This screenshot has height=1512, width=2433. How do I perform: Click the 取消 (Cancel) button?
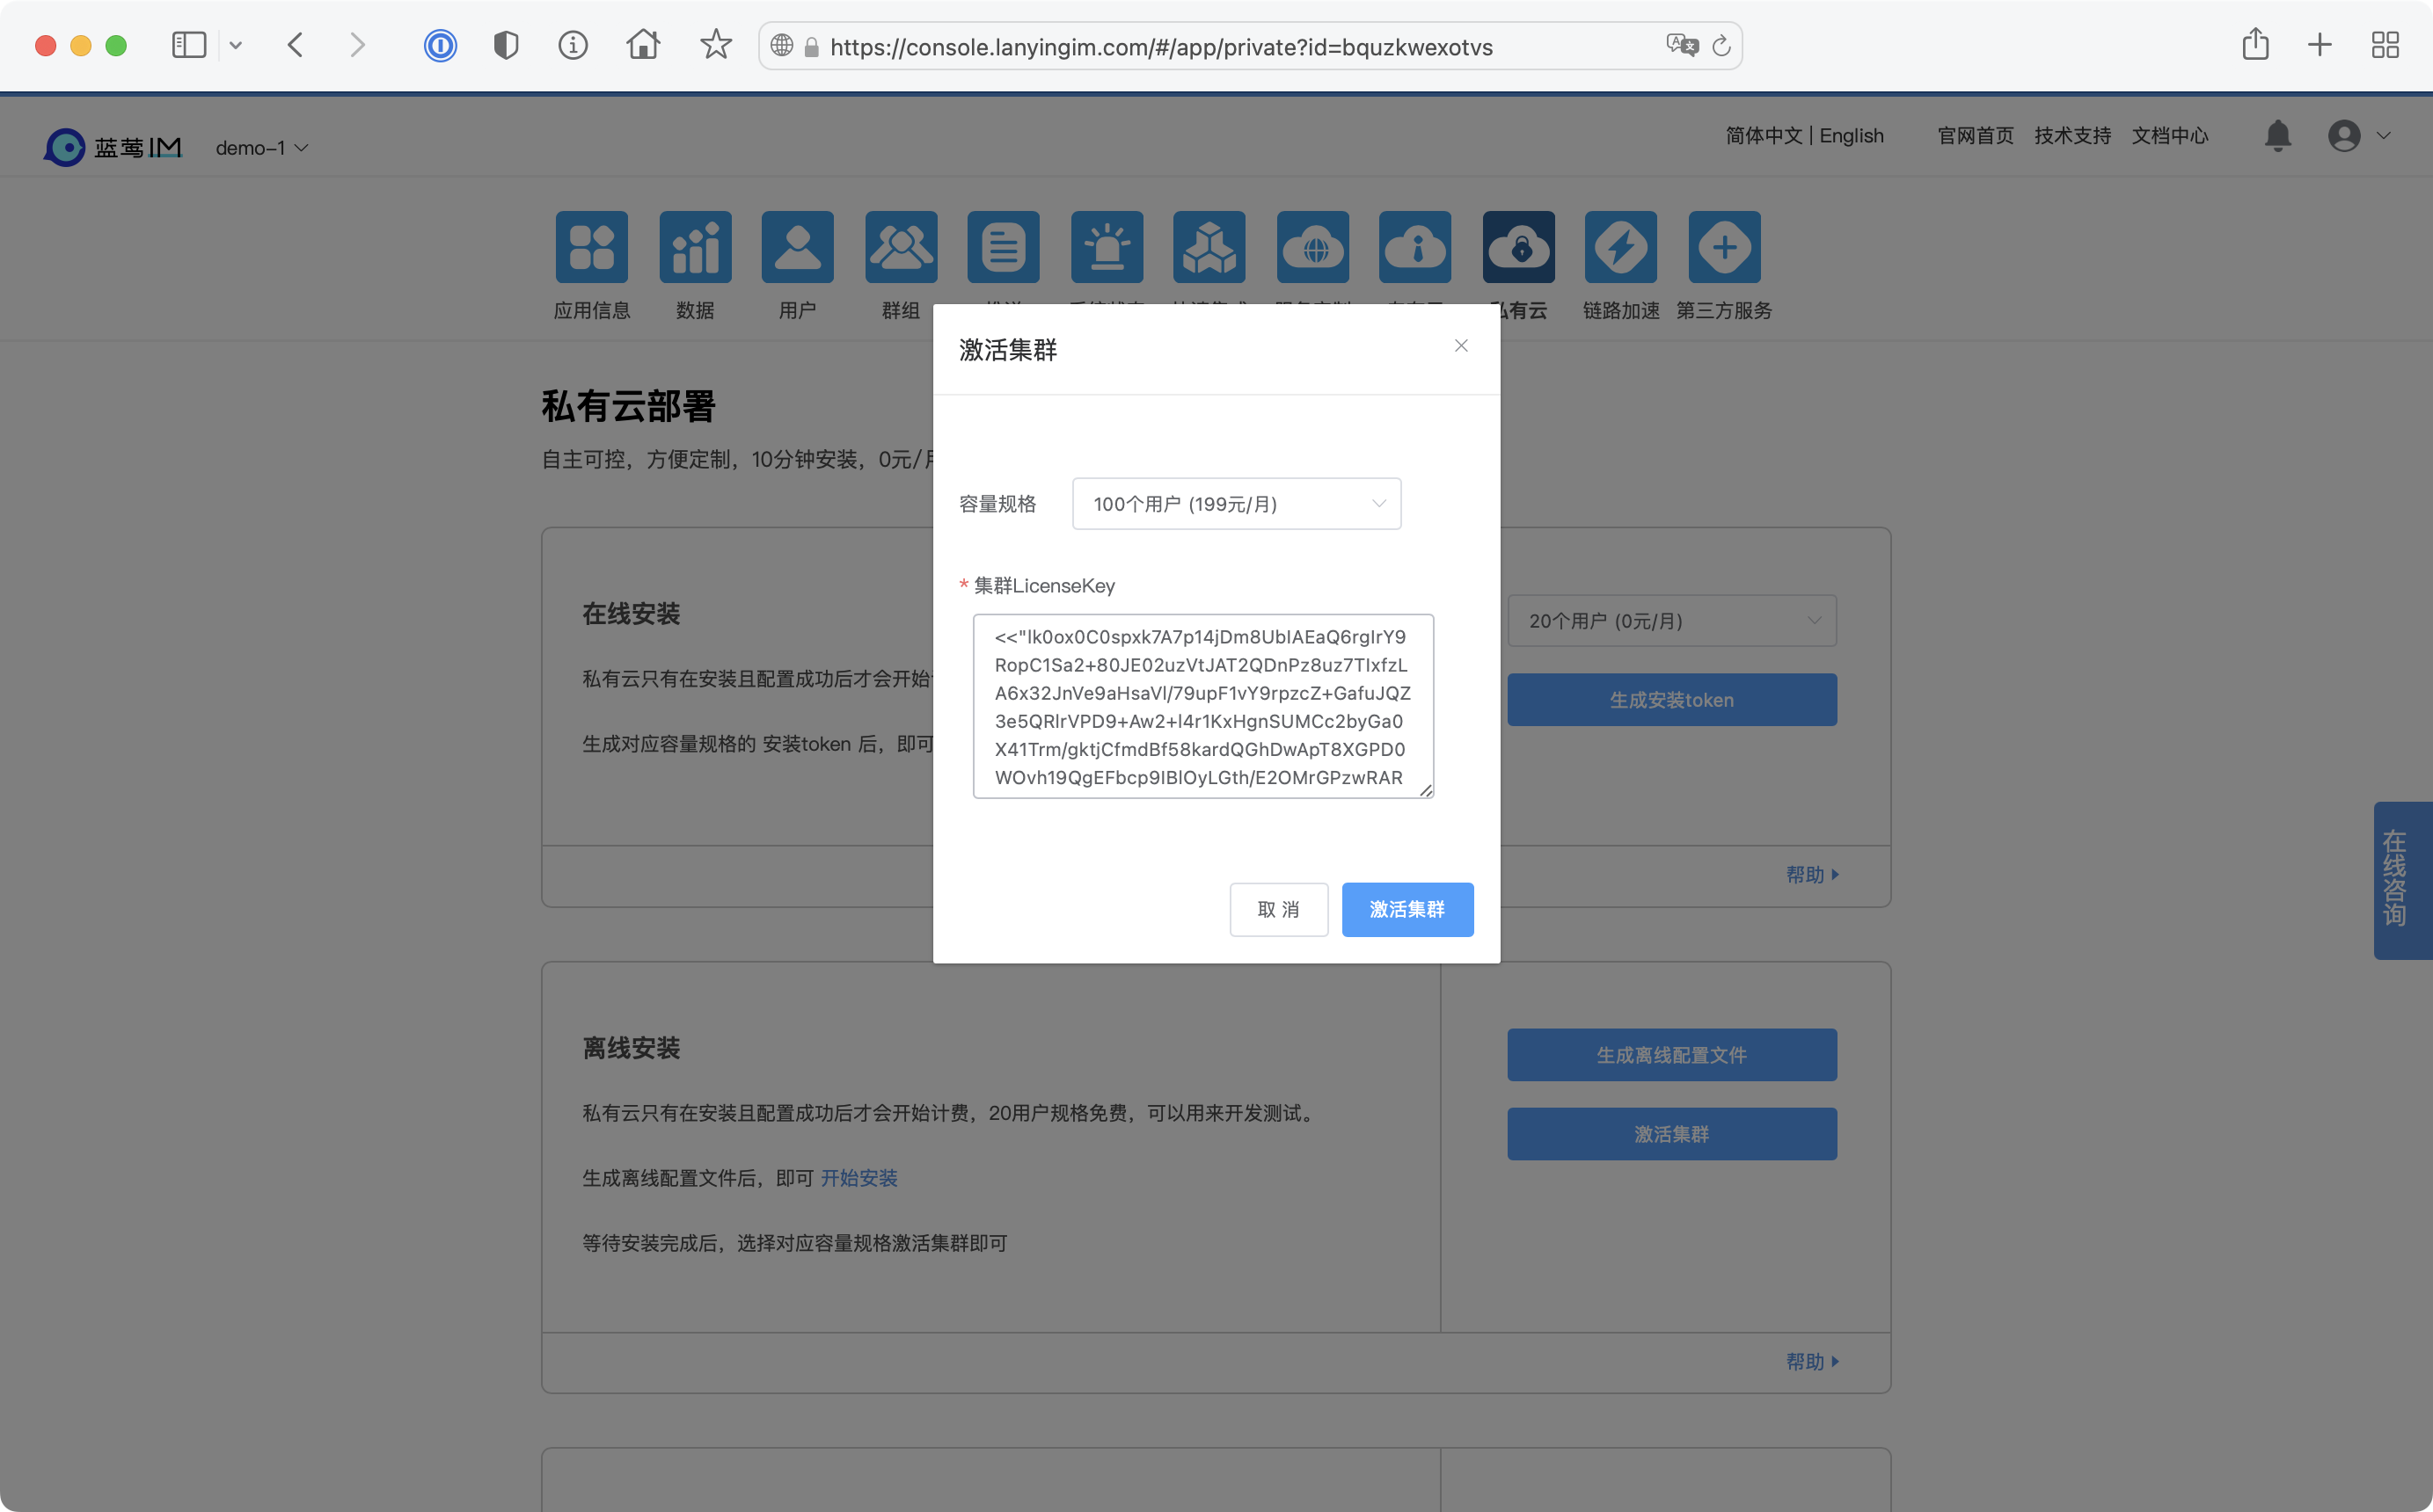[1275, 909]
